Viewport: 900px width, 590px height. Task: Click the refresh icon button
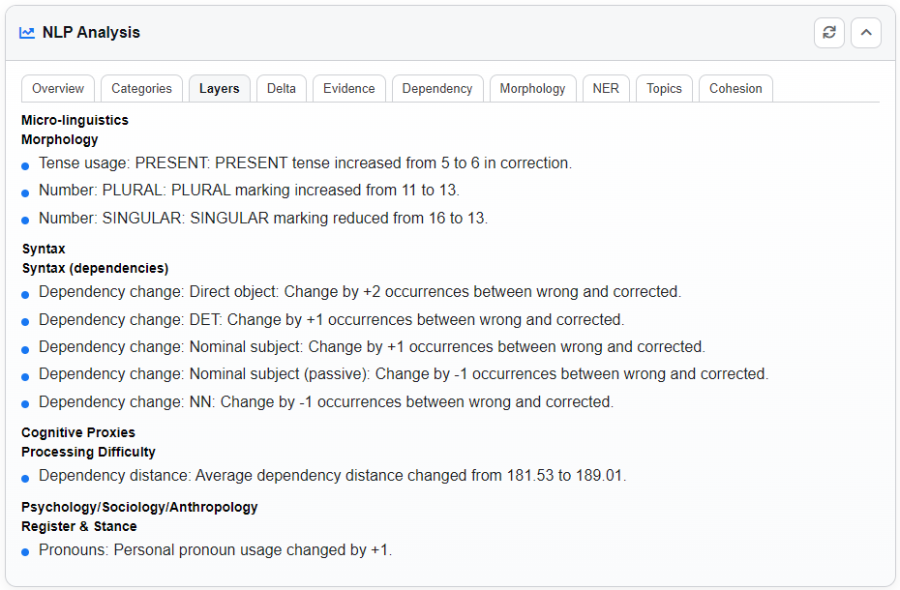829,32
